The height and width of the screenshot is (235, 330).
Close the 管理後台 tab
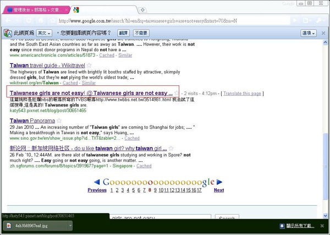pyautogui.click(x=67, y=10)
